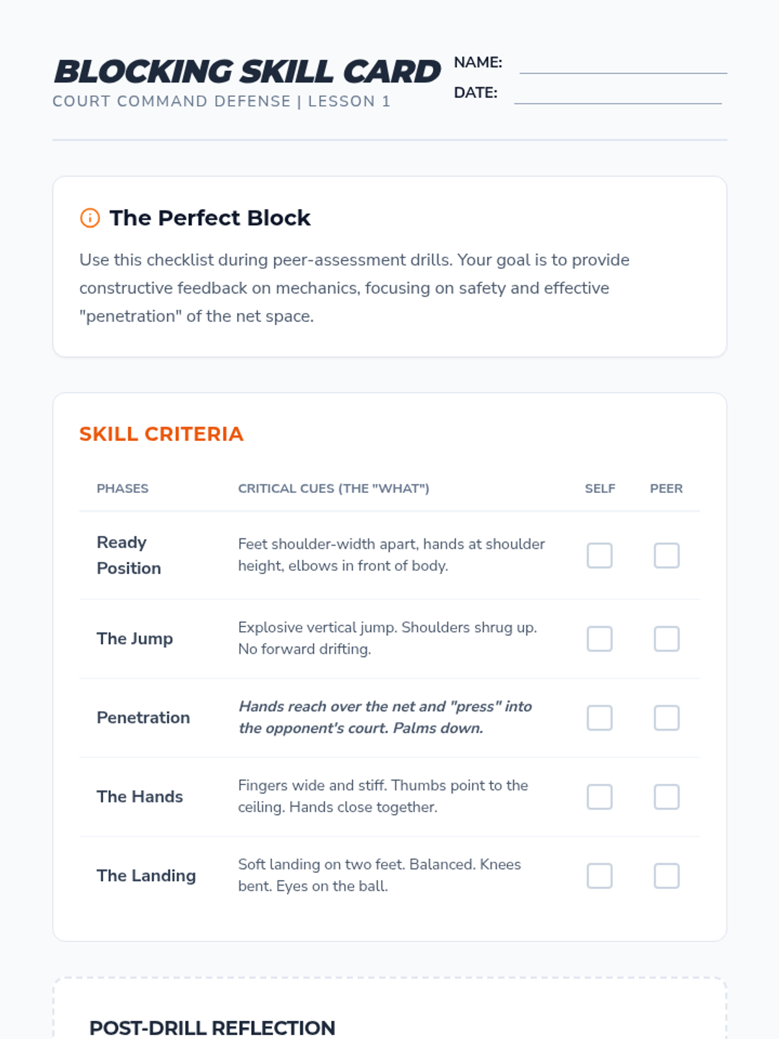Select Peer checkbox for The Landing
Viewport: 779px width, 1039px height.
666,876
